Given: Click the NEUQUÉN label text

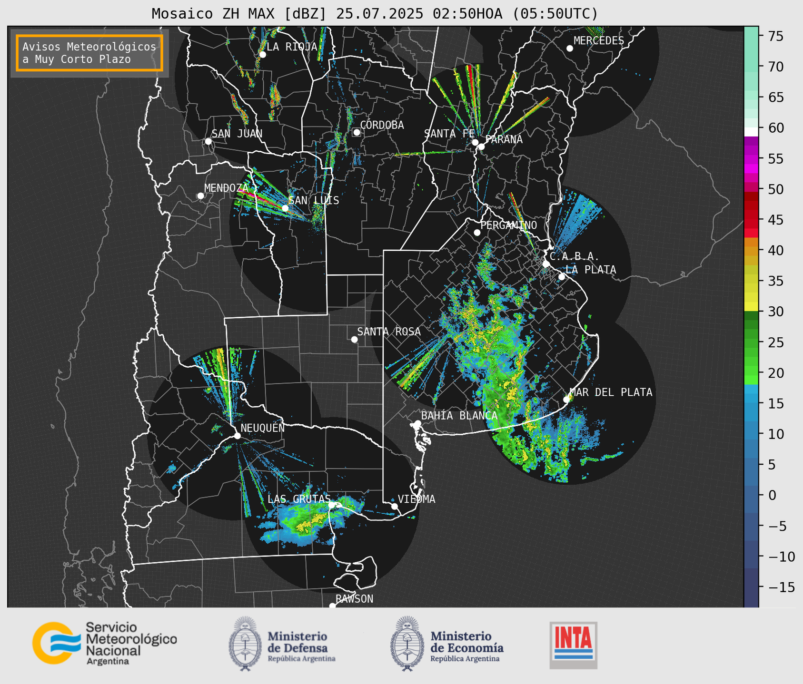Looking at the screenshot, I should pyautogui.click(x=263, y=428).
